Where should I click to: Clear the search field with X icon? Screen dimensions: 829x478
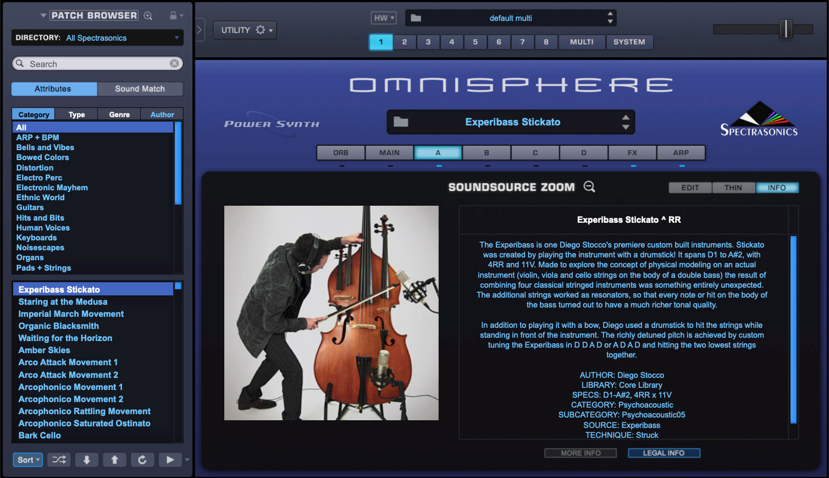tap(174, 63)
